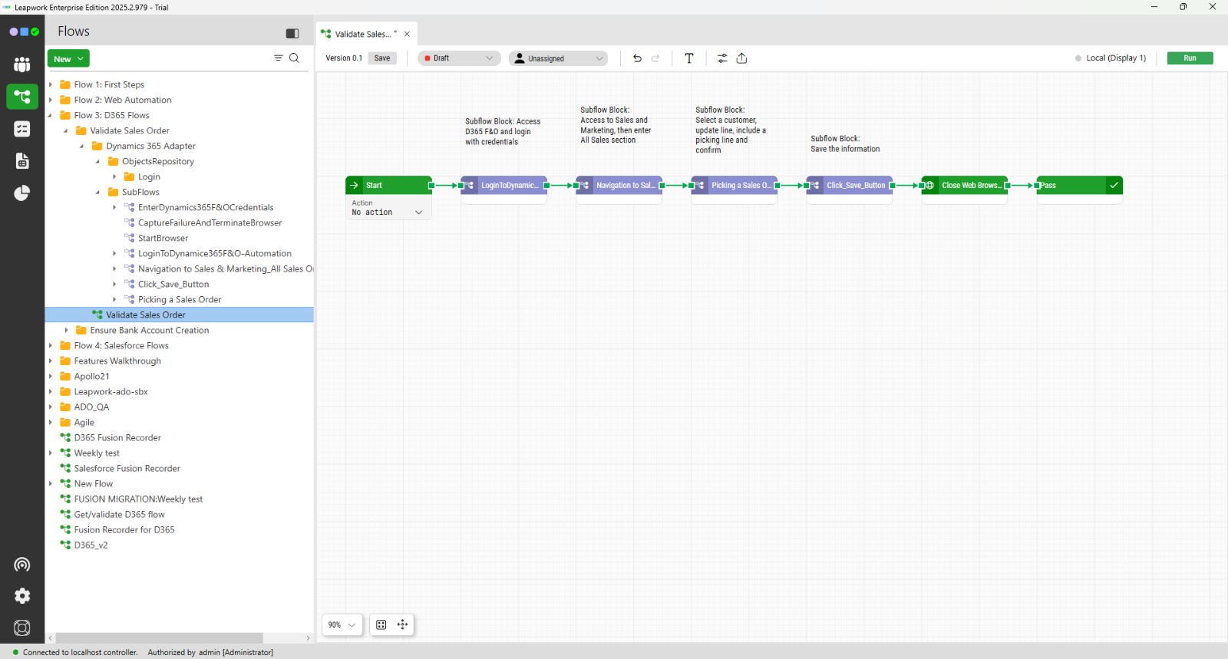Click the fit-to-screen icon on canvas
The width and height of the screenshot is (1228, 659).
coord(381,624)
